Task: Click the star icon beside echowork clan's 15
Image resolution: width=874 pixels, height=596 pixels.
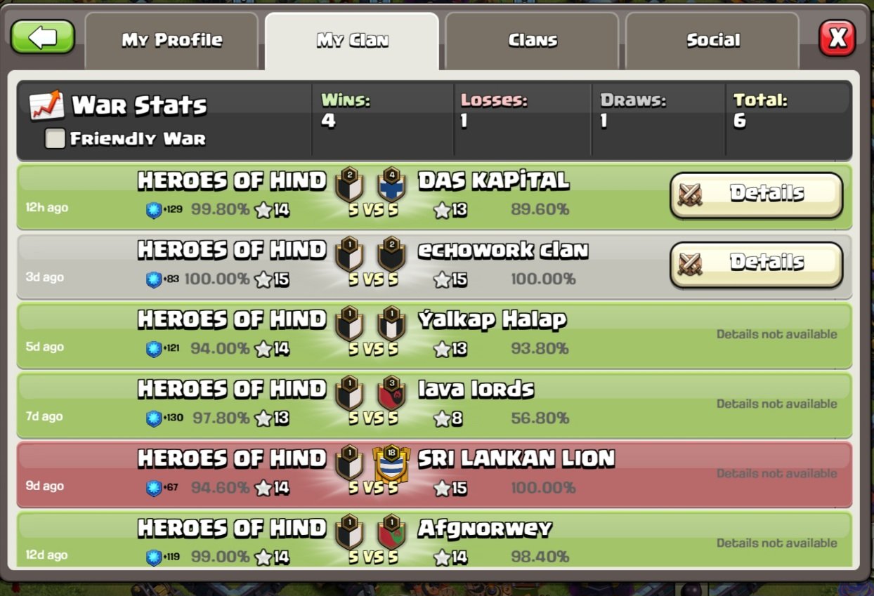Action: point(441,280)
